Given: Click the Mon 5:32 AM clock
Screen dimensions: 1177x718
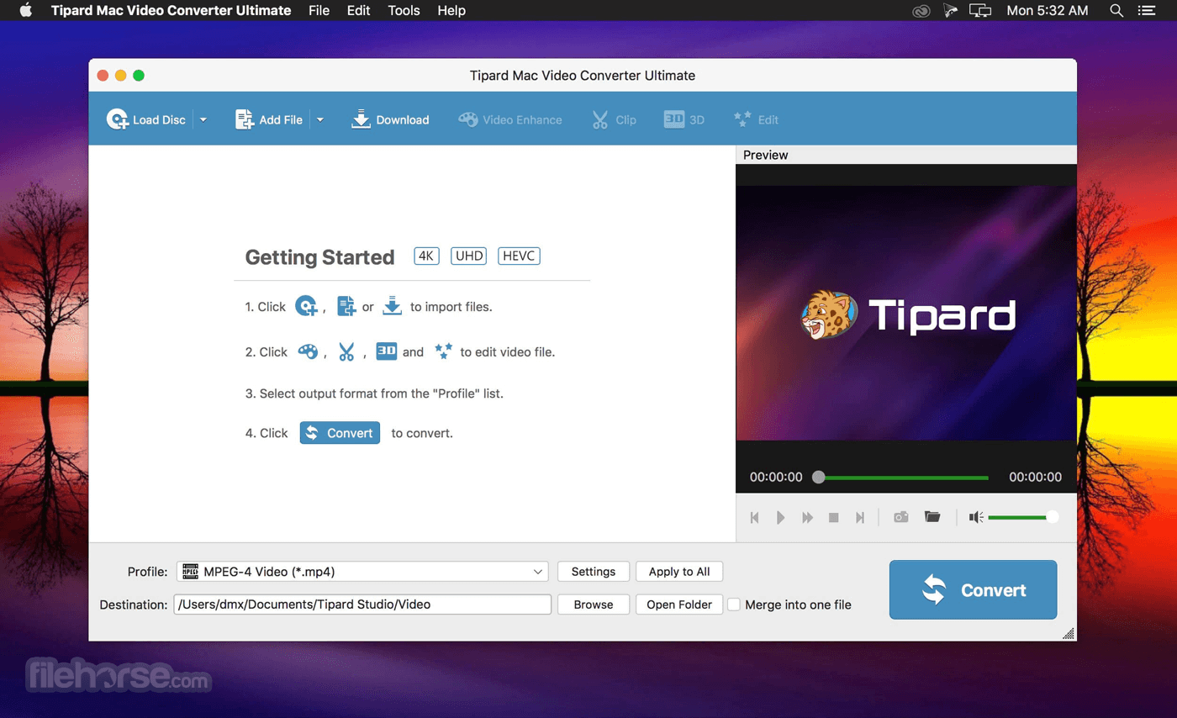Looking at the screenshot, I should coord(1048,11).
